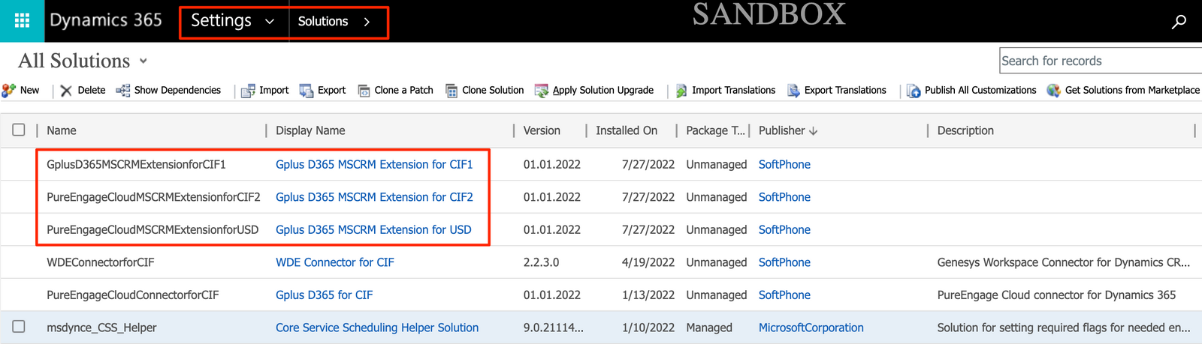Open the All Solutions view selector dropdown
The height and width of the screenshot is (344, 1202).
(x=143, y=61)
